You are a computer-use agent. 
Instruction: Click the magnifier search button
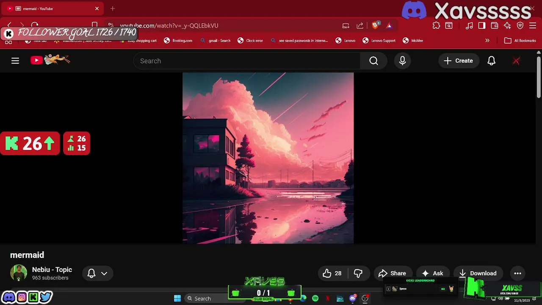(373, 61)
